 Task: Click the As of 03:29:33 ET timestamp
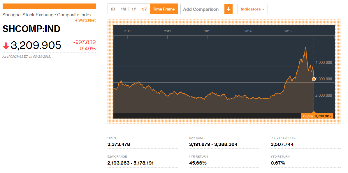click(27, 57)
